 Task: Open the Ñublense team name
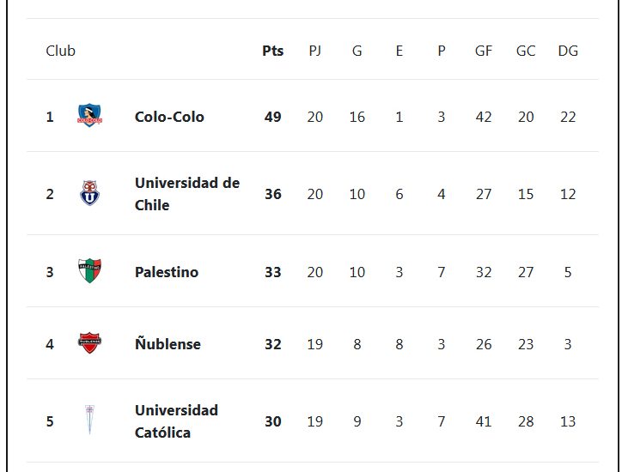(x=168, y=343)
